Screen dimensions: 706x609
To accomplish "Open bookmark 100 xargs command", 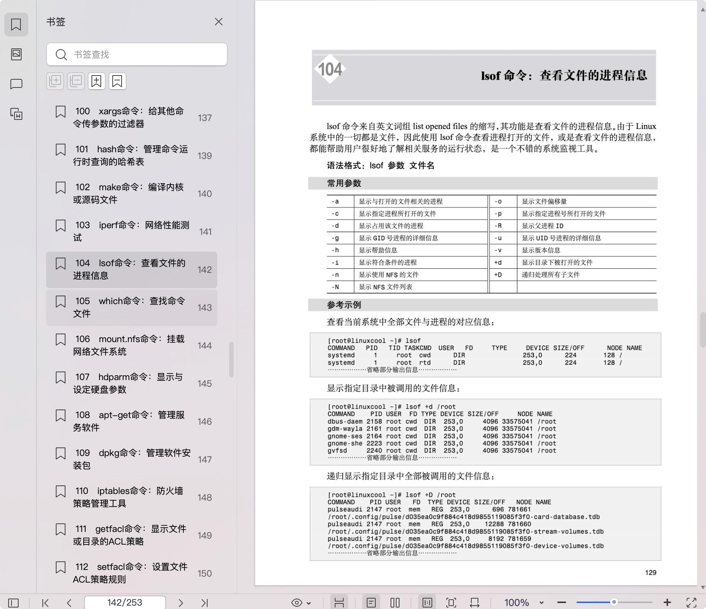I will point(132,118).
